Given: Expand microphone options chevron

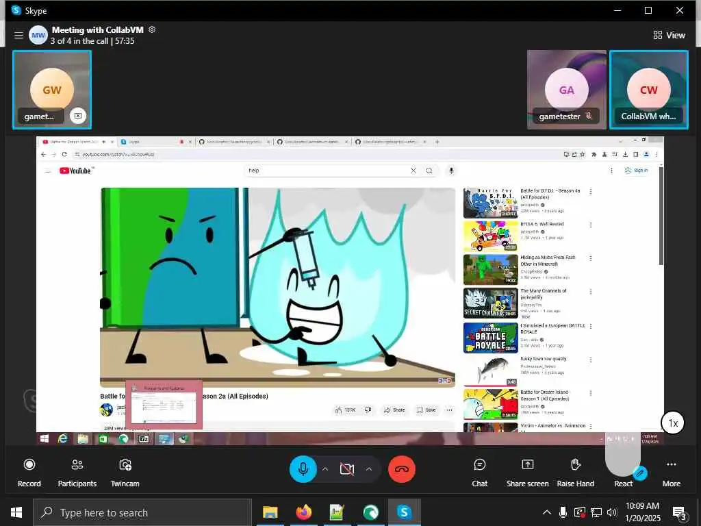Looking at the screenshot, I should pyautogui.click(x=325, y=468).
